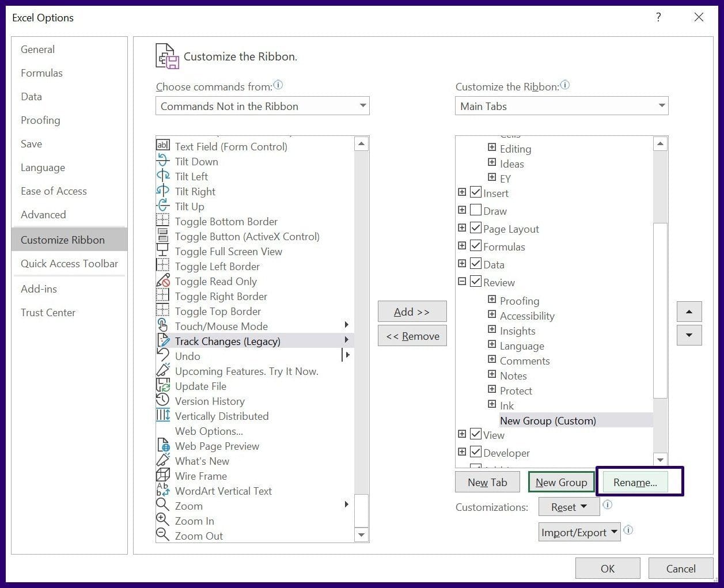Click the Wire Frame cube icon
The width and height of the screenshot is (724, 588).
163,475
